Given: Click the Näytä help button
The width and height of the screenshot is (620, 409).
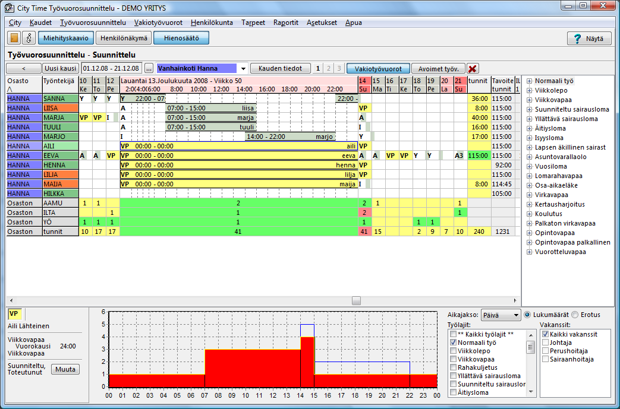Looking at the screenshot, I should click(589, 39).
